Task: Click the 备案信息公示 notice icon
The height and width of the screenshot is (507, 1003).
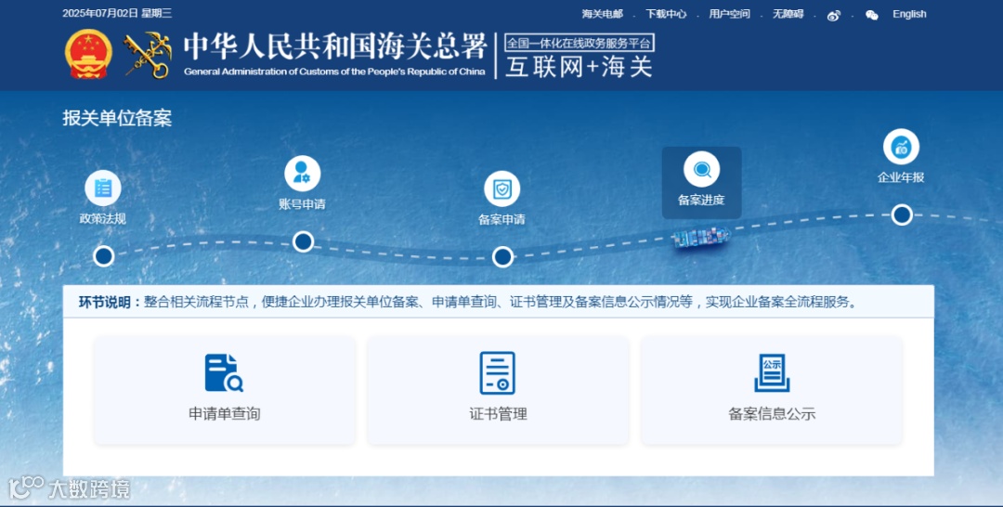Action: pyautogui.click(x=772, y=372)
